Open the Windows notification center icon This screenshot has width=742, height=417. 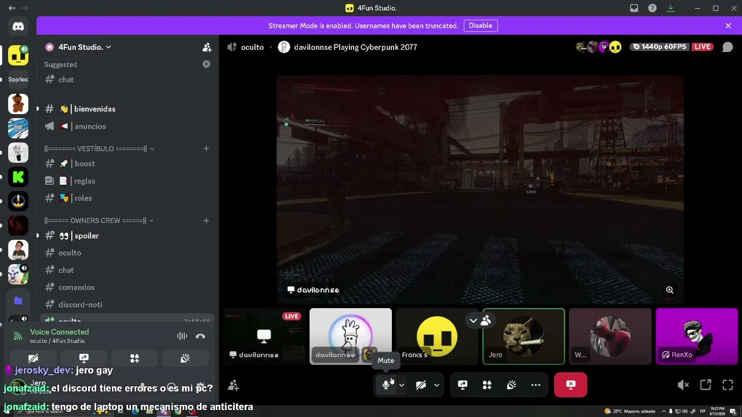[x=733, y=411]
